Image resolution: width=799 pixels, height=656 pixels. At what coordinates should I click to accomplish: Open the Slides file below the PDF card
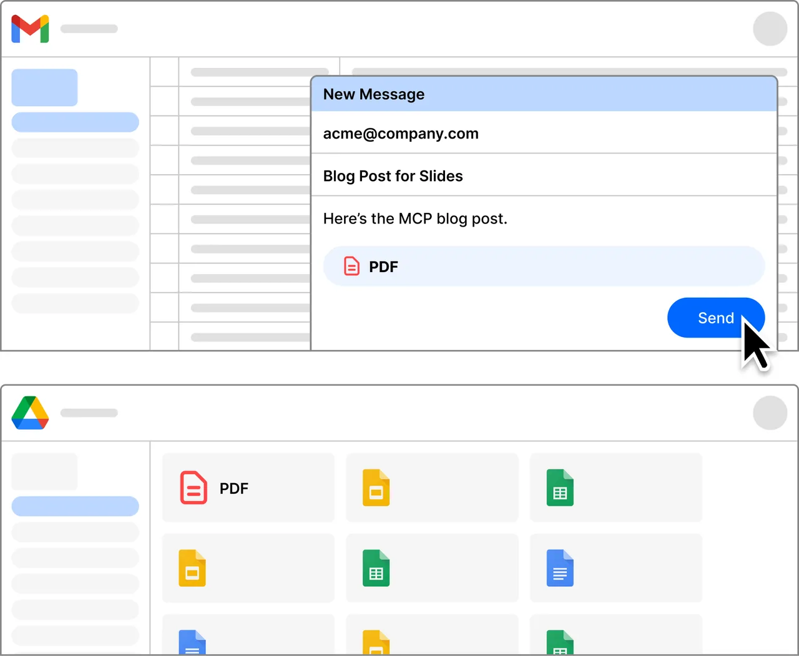248,568
